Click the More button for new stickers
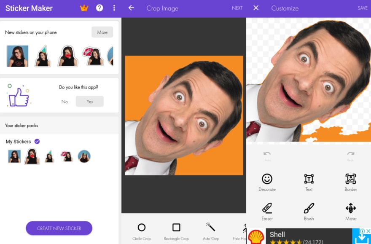 coord(102,32)
